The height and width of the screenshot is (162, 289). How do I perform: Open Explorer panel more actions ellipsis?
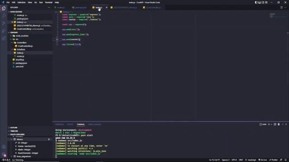click(49, 8)
